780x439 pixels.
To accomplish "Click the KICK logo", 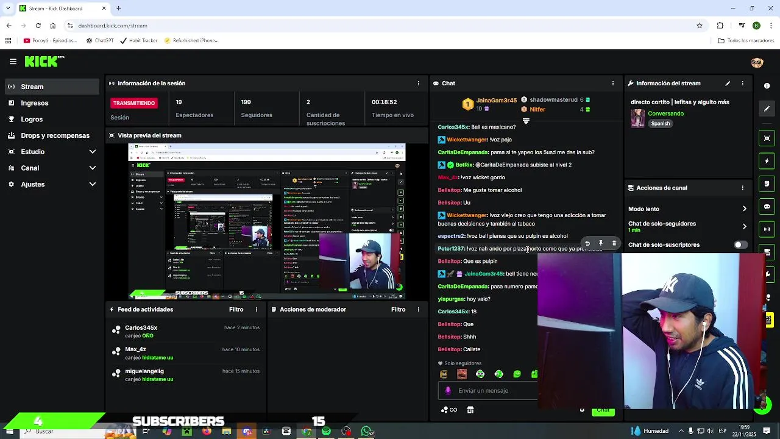I will coord(44,62).
